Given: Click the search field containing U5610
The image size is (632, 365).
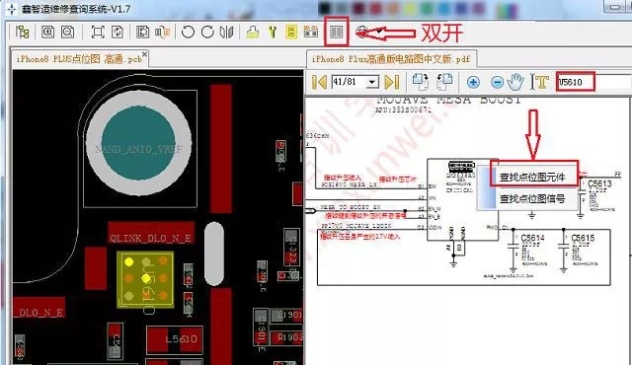Looking at the screenshot, I should (576, 82).
